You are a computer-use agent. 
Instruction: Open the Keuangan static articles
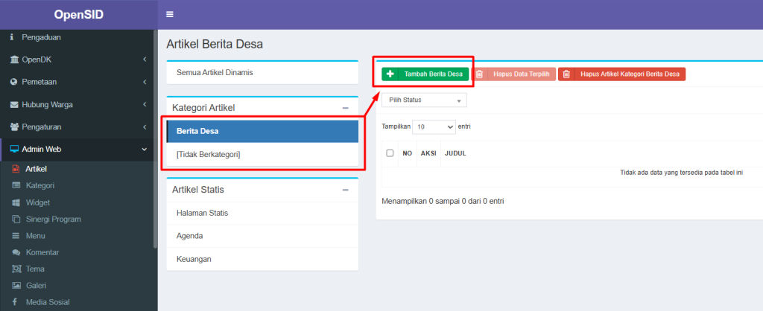pos(262,259)
